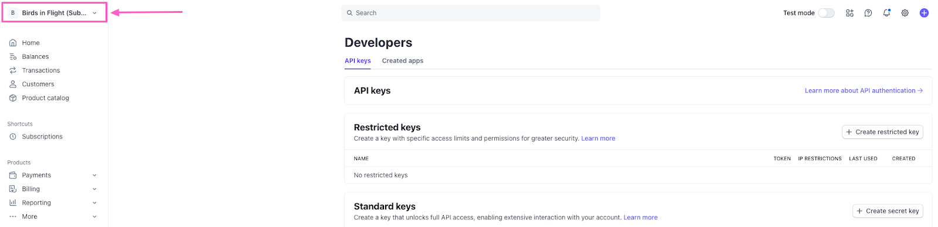Click the IP RESTRICTIONS column header
Screen dimensions: 938x227
820,159
